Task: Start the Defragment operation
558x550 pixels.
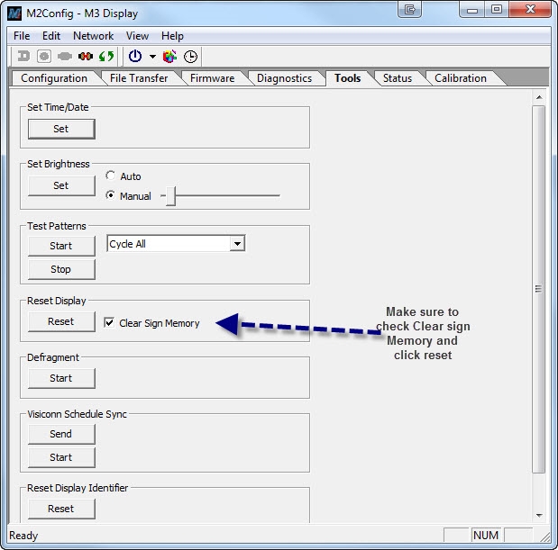Action: [x=60, y=378]
